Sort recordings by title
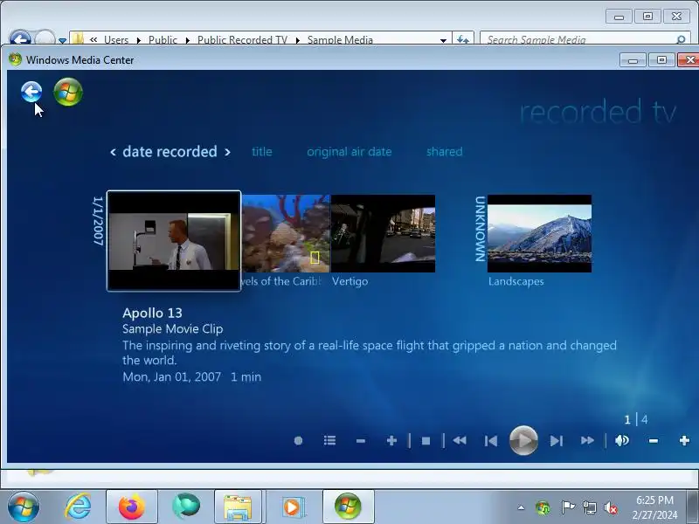 (261, 151)
